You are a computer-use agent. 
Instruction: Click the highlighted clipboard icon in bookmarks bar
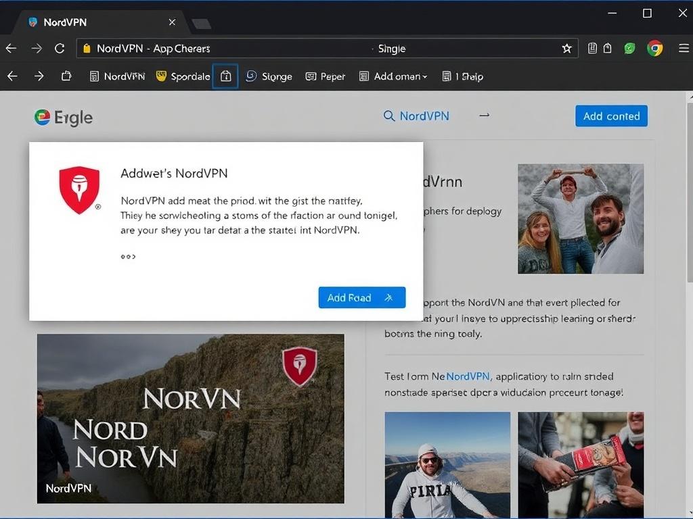click(x=225, y=76)
